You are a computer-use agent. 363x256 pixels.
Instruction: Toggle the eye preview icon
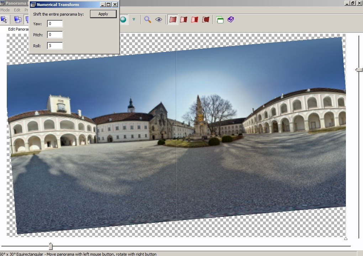(x=159, y=20)
